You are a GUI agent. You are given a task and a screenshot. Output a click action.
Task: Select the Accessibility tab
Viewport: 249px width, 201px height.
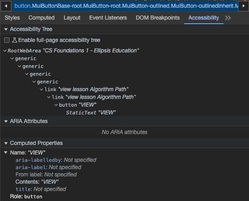point(204,18)
